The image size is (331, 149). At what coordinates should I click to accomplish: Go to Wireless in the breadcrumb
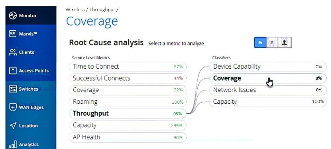[75, 10]
